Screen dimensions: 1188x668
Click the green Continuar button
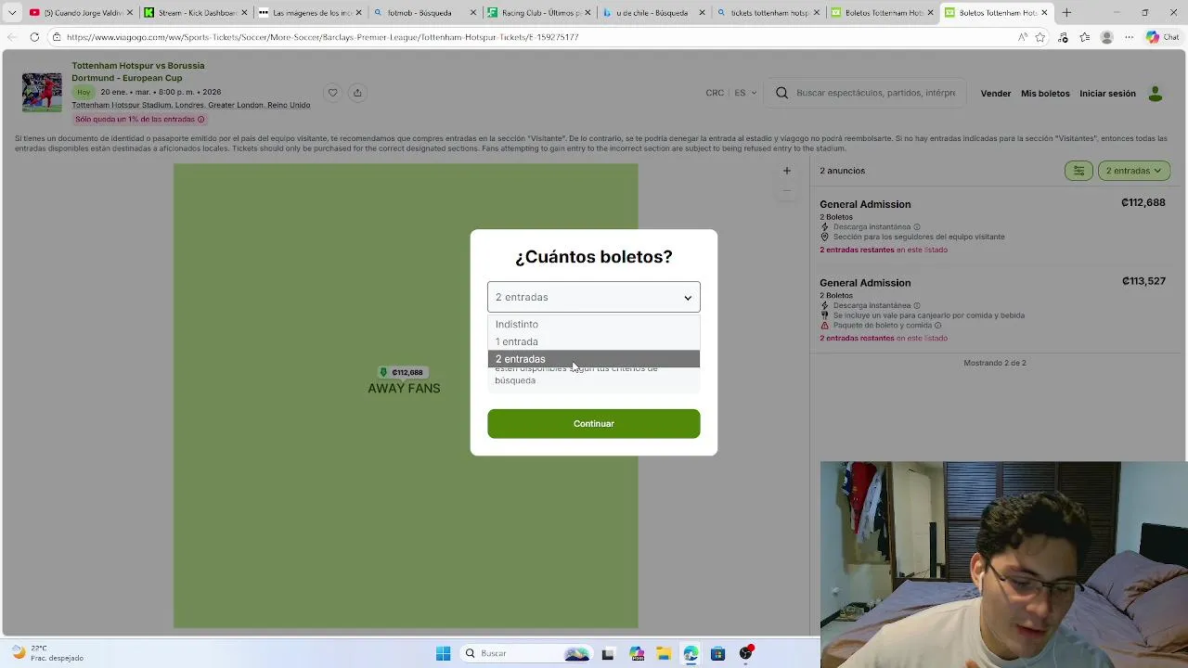(x=593, y=423)
